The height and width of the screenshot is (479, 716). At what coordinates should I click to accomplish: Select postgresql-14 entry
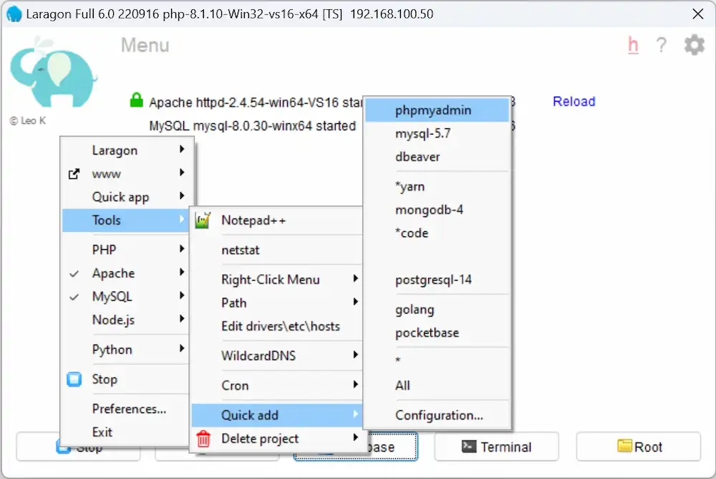point(437,279)
